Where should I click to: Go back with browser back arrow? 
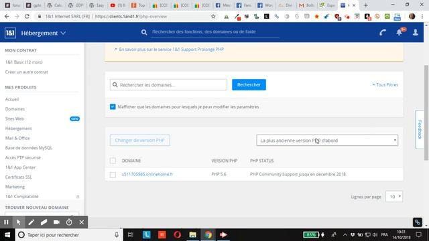coord(7,16)
